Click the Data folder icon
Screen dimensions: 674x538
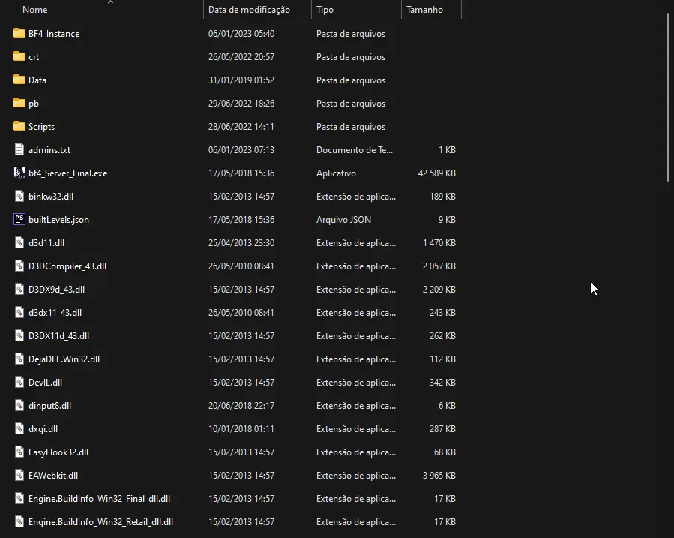(19, 80)
